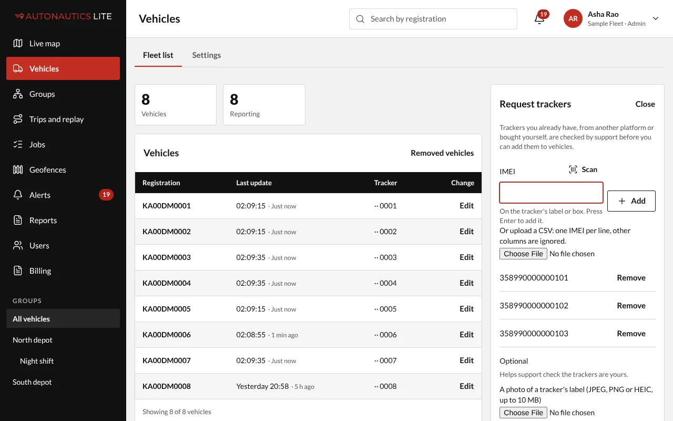Click the Add IMEI button
Viewport: 673px width, 421px height.
[x=631, y=201]
